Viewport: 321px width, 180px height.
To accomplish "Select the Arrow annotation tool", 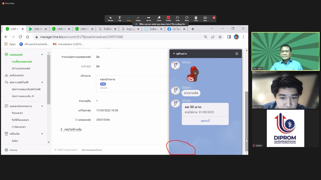I will [x=148, y=19].
